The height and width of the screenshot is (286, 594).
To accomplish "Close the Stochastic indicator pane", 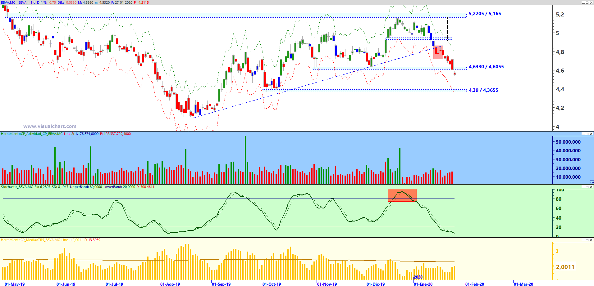I will coord(591,187).
